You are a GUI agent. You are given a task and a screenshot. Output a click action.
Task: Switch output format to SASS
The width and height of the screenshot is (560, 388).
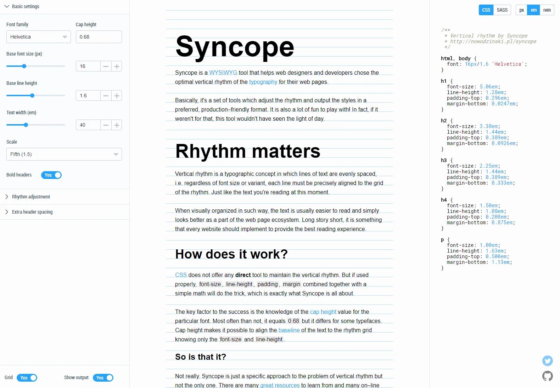(x=502, y=10)
